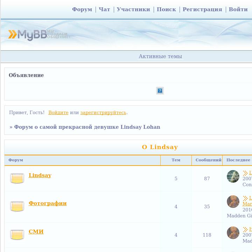Open the Фотографии forum link
This screenshot has height=252, width=252.
click(x=48, y=203)
